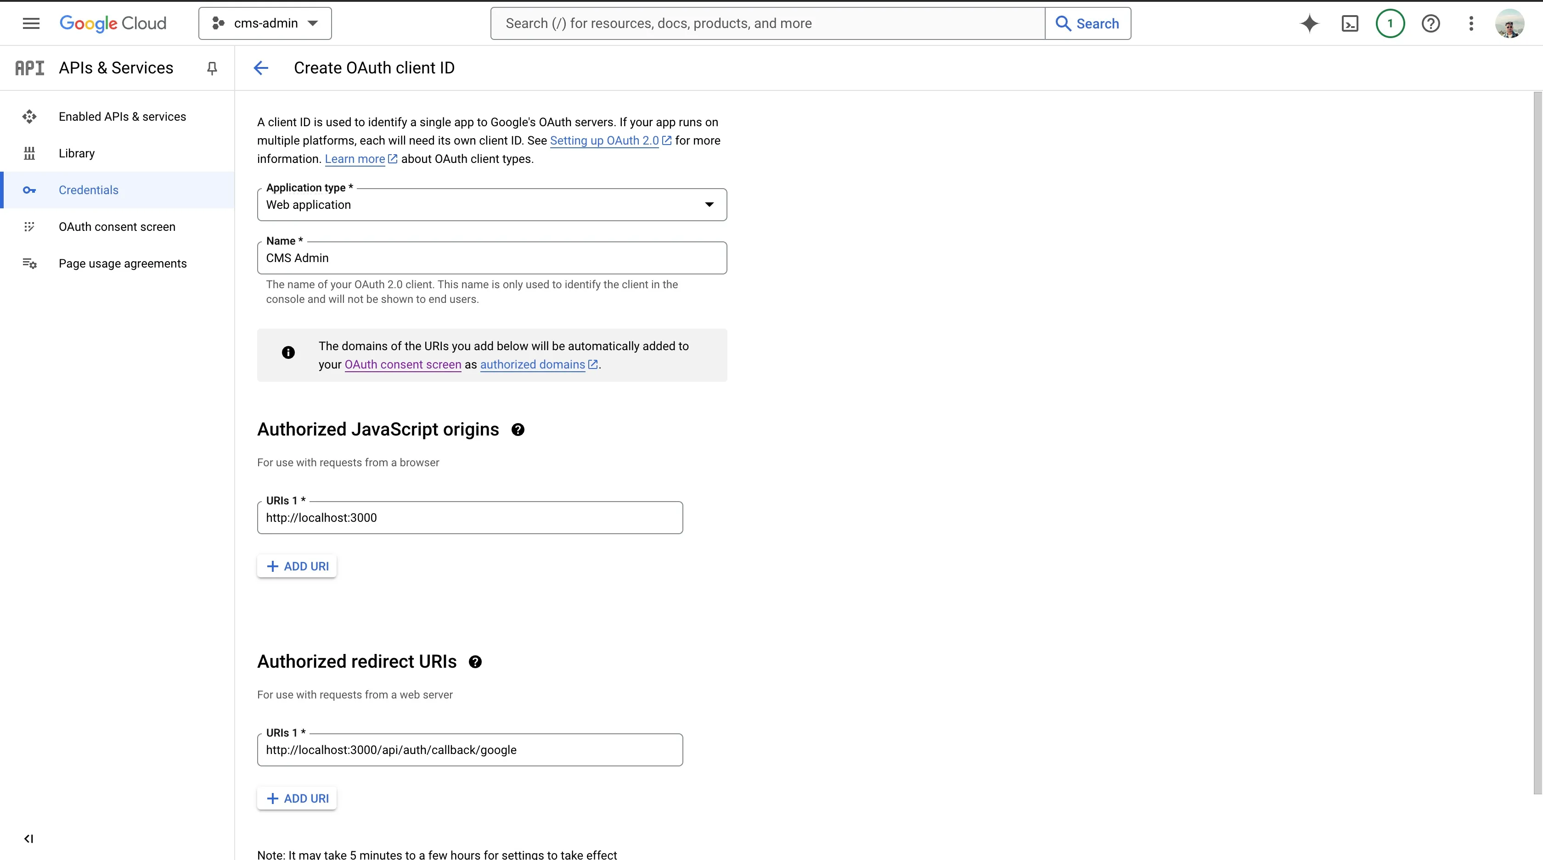Viewport: 1543px width, 860px height.
Task: Select the OAuth consent screen tab
Action: 118,226
